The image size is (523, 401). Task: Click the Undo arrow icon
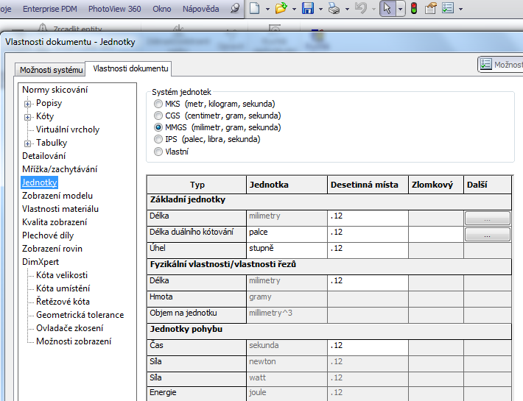[360, 8]
